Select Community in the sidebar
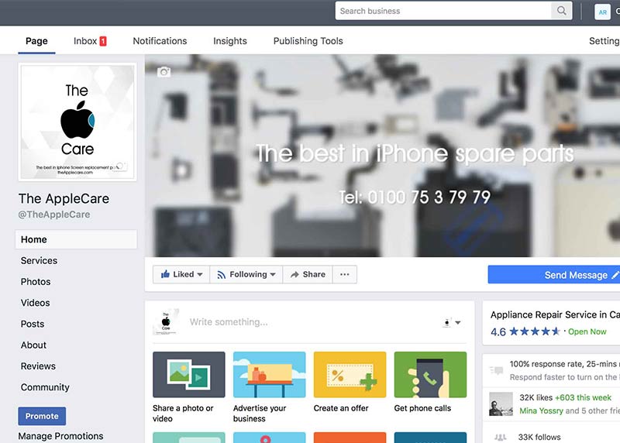The image size is (620, 443). pyautogui.click(x=45, y=387)
